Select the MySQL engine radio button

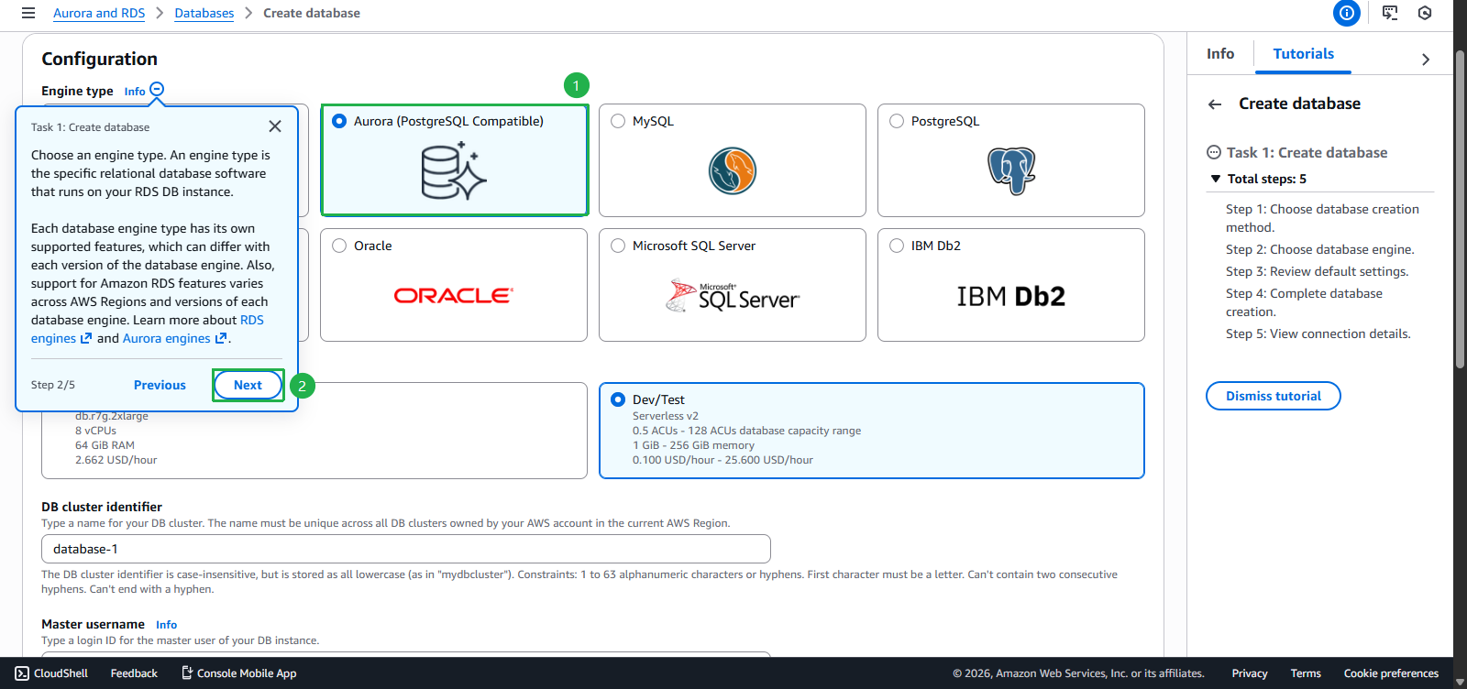point(618,121)
